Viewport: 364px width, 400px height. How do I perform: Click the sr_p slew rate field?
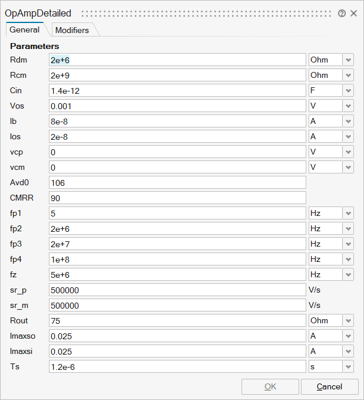(177, 290)
